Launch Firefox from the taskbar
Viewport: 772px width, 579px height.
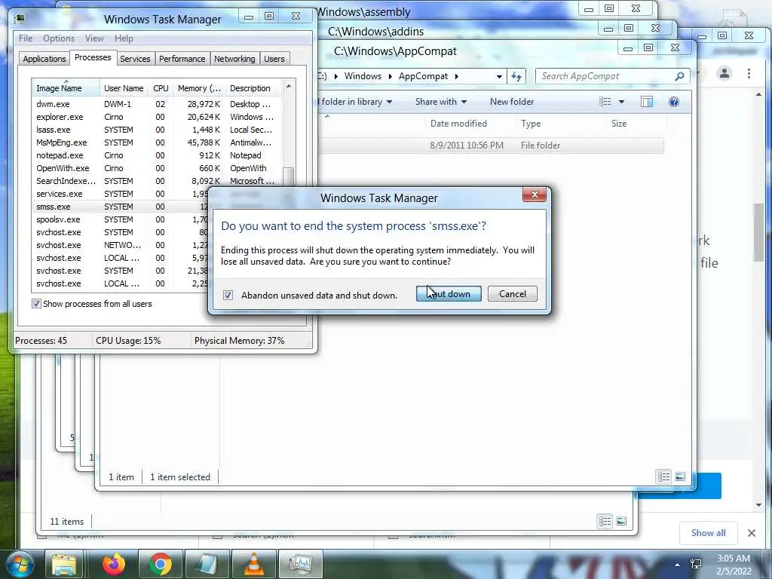pyautogui.click(x=114, y=564)
